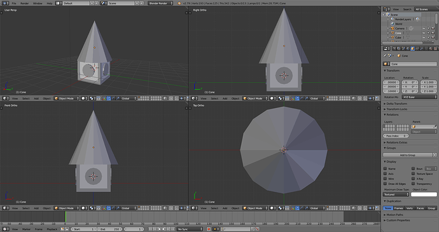Expand the Custom Properties panel

click(x=396, y=221)
